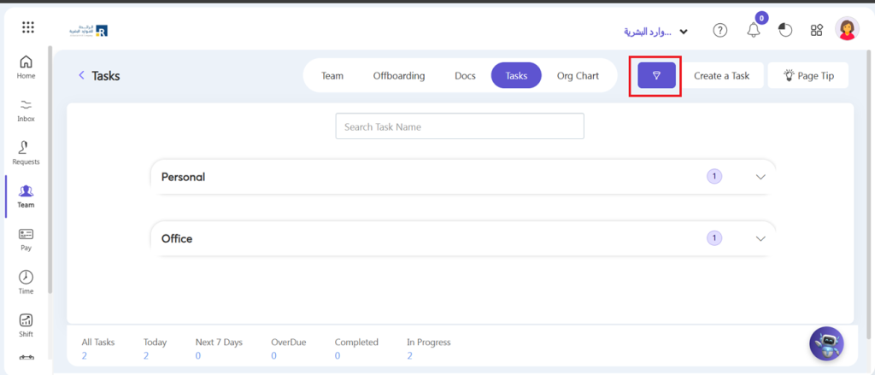875x375 pixels.
Task: Filter tasks by In Progress count
Action: point(428,349)
